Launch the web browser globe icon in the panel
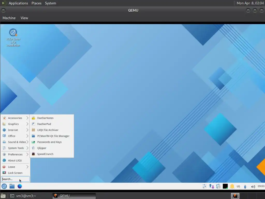The image size is (265, 199). pyautogui.click(x=20, y=186)
